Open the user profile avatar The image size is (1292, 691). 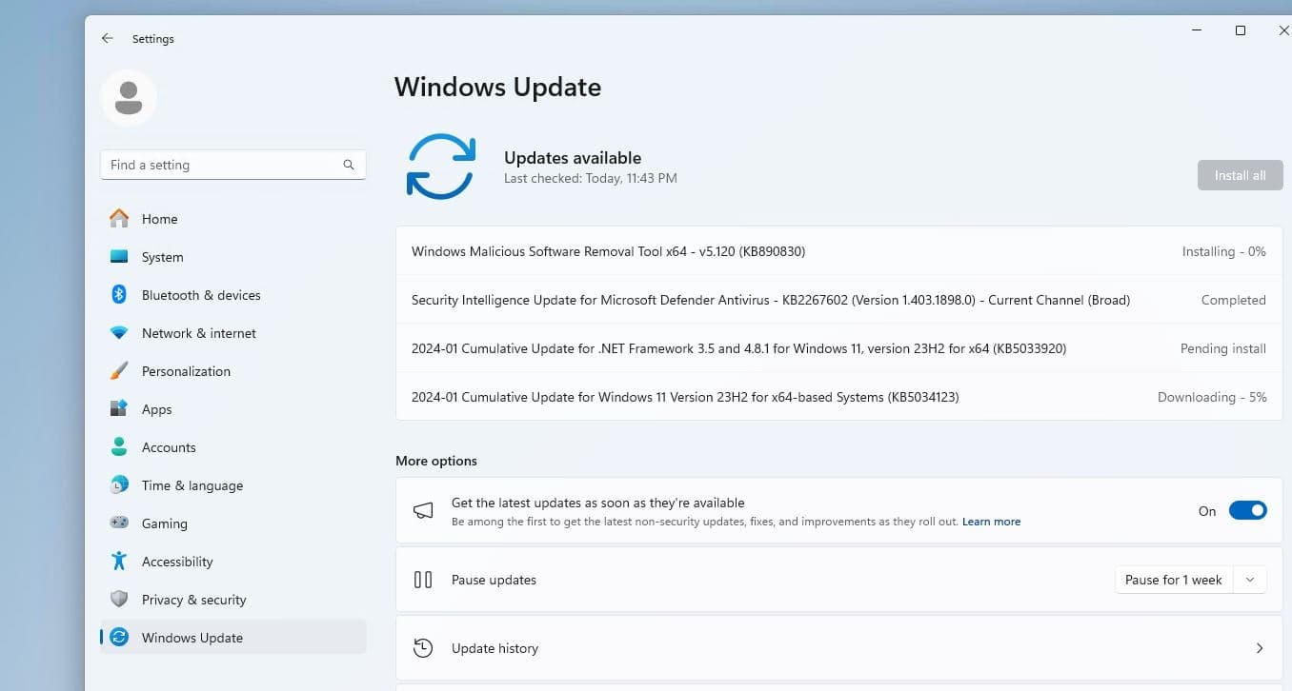point(129,97)
